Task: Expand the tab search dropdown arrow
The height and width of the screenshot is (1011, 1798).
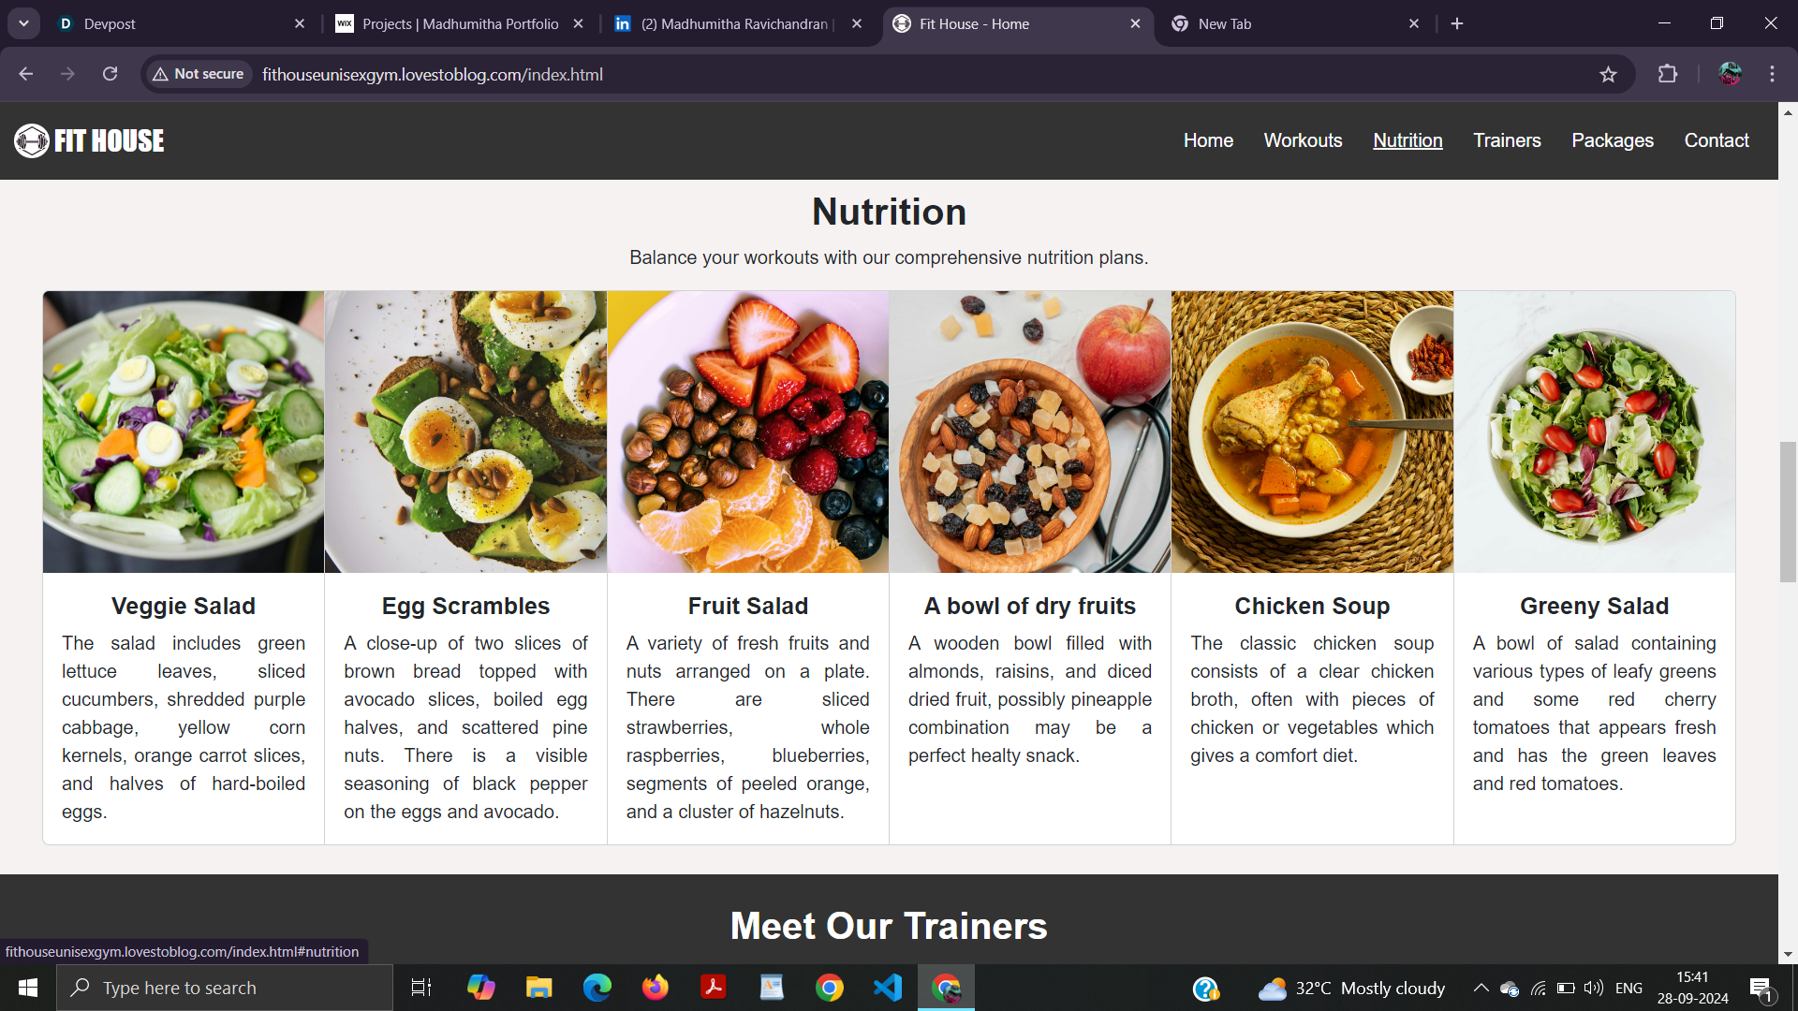Action: 23,23
